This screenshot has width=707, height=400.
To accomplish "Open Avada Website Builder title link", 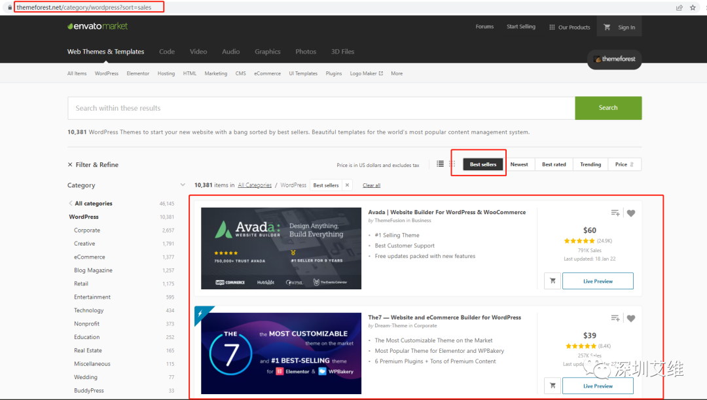I will [x=447, y=212].
